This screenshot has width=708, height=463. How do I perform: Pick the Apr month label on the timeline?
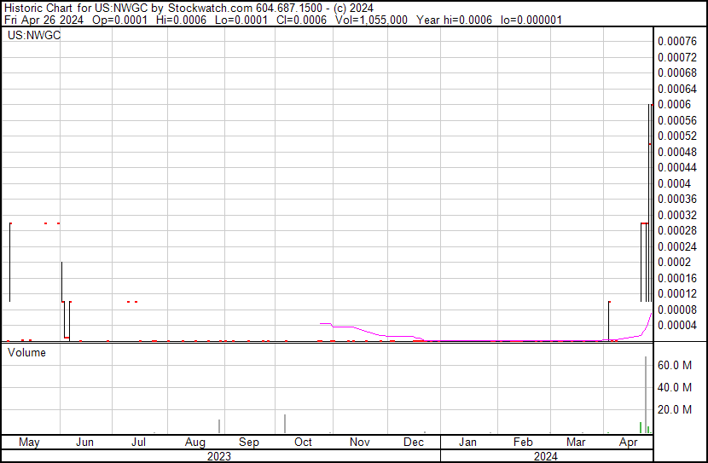point(629,443)
